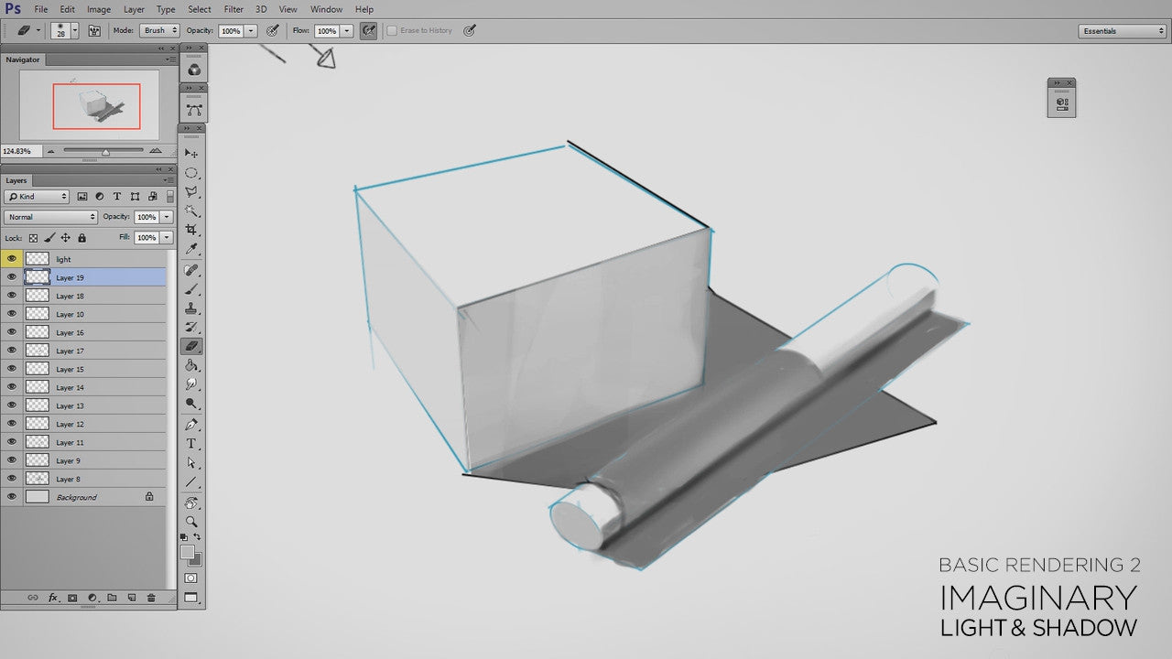
Task: Pick the Horizontal Type tool
Action: 191,444
